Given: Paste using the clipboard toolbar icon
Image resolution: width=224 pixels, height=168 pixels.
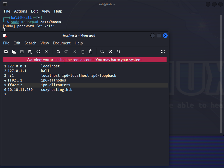Looking at the screenshot, I should coord(91,51).
